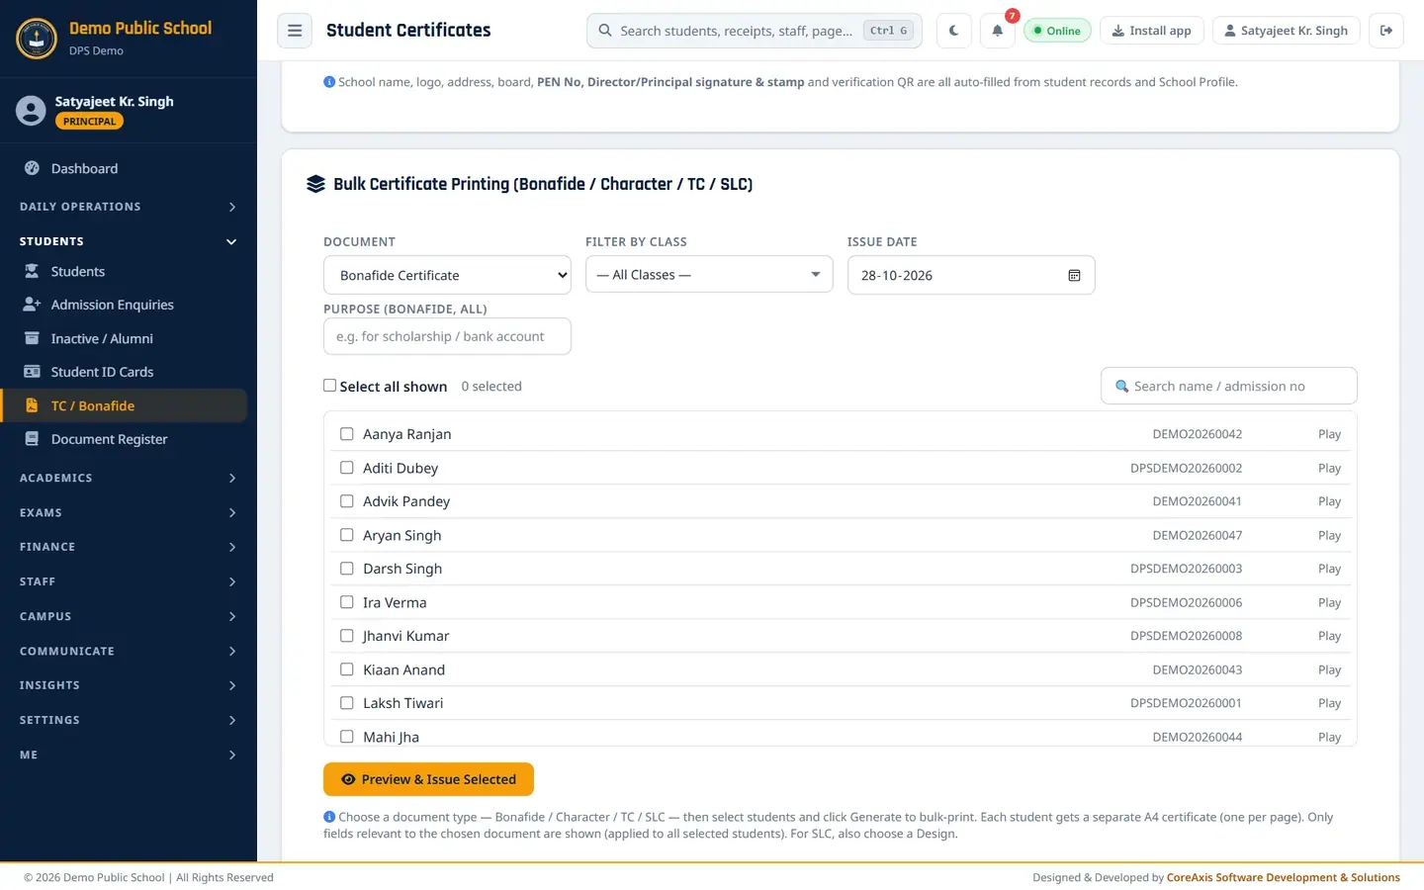
Task: Toggle the sidebar hamburger menu
Action: tap(295, 31)
